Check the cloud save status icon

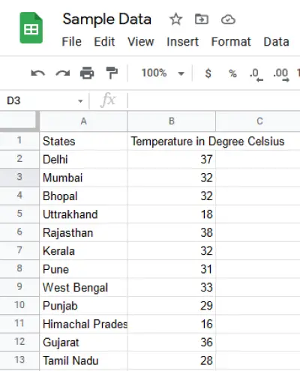(228, 19)
